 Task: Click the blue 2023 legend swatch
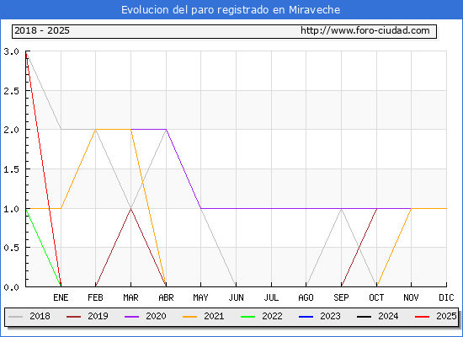(306, 317)
